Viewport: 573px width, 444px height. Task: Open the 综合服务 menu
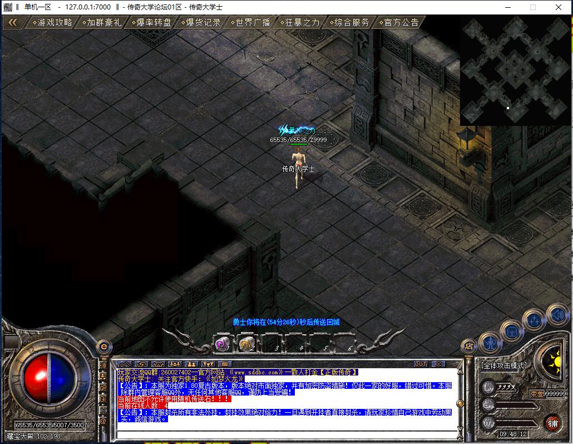click(x=349, y=23)
